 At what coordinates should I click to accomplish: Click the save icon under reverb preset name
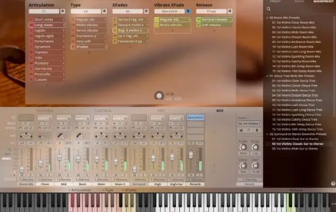(x=242, y=130)
